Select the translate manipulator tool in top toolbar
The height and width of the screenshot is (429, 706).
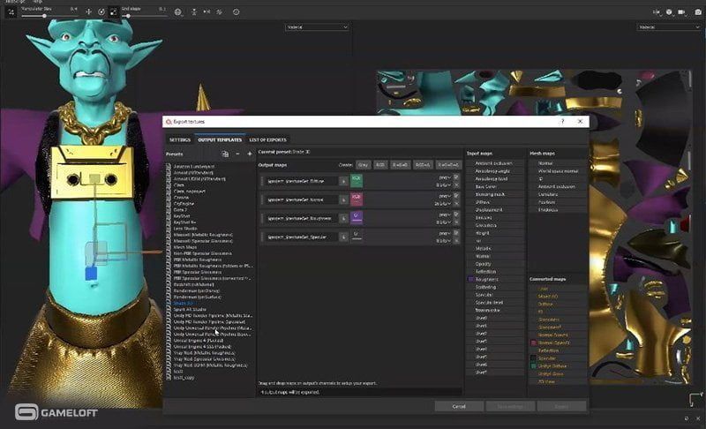click(x=89, y=12)
